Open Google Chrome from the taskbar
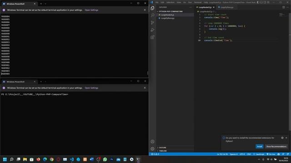 click(51, 159)
